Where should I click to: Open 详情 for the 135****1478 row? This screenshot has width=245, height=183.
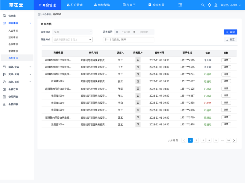226,124
